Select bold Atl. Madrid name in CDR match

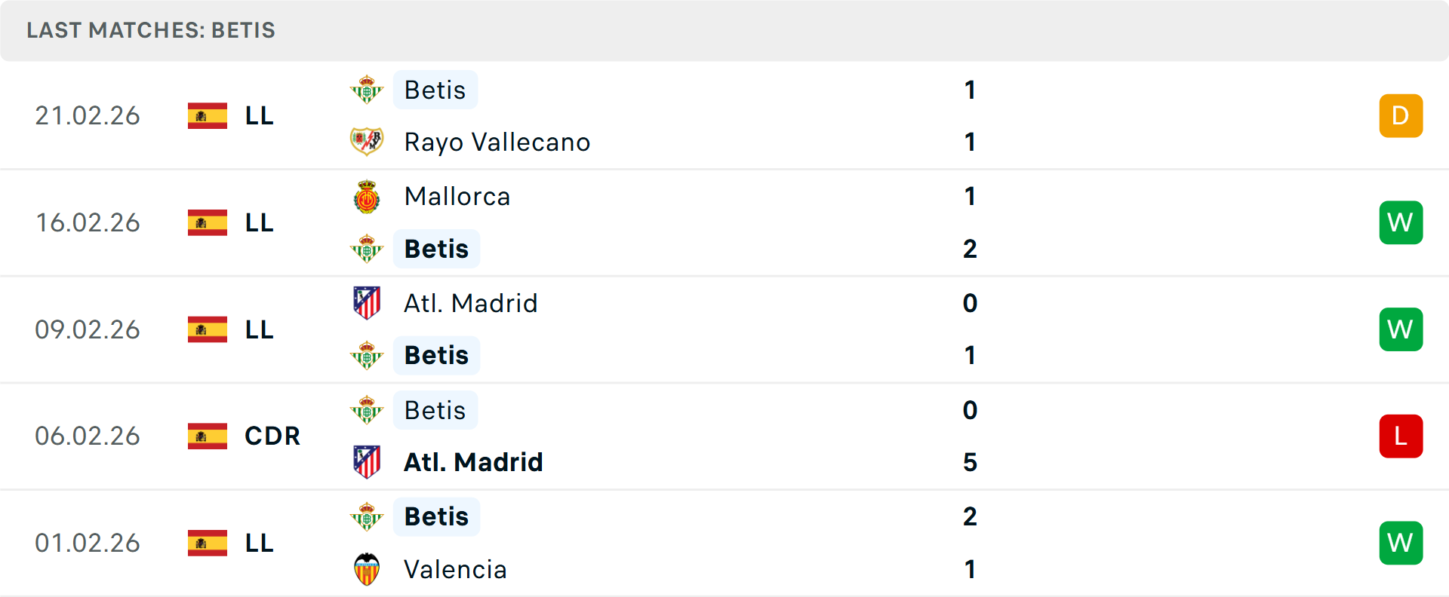[x=473, y=462]
